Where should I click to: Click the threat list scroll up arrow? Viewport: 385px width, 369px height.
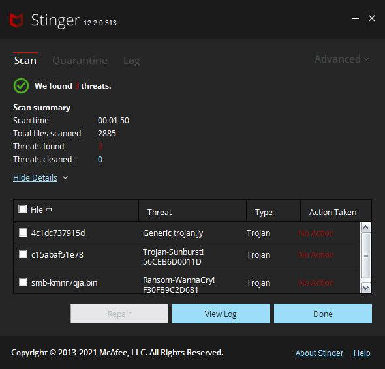(366, 228)
